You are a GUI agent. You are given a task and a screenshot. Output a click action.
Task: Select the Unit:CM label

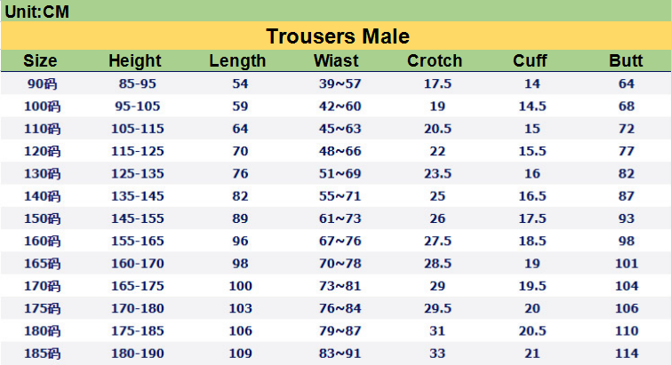36,12
